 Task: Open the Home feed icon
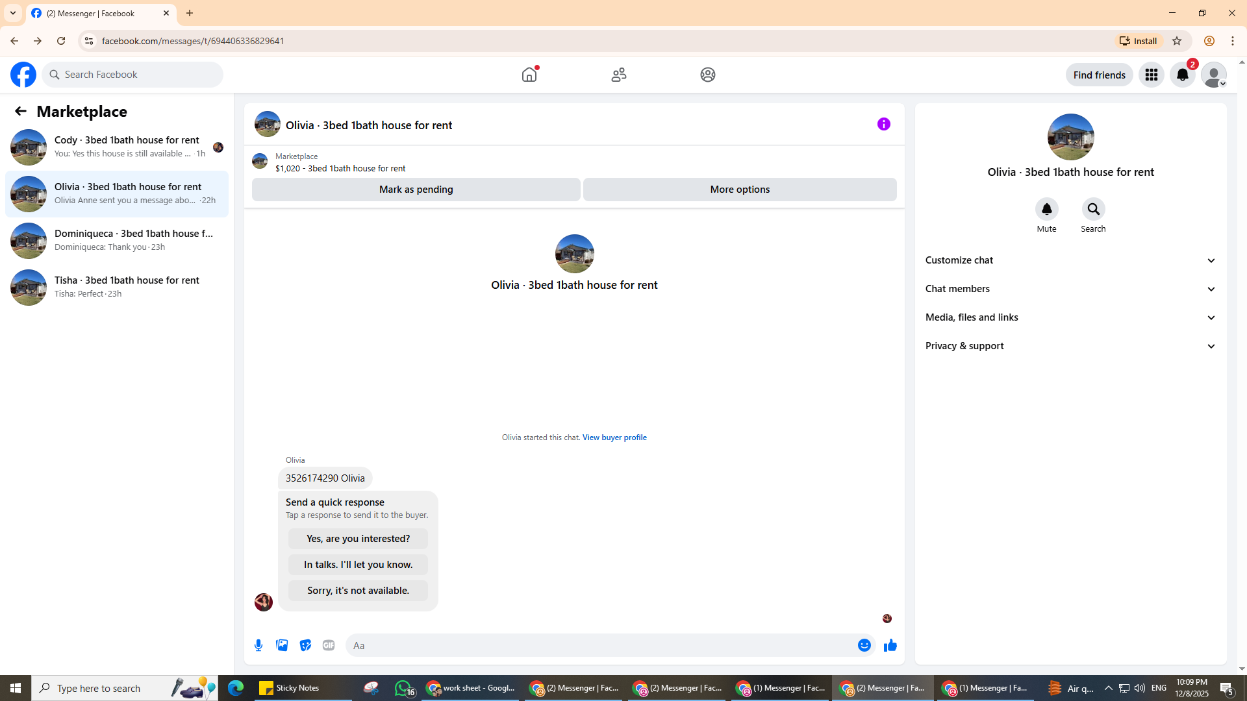point(529,75)
